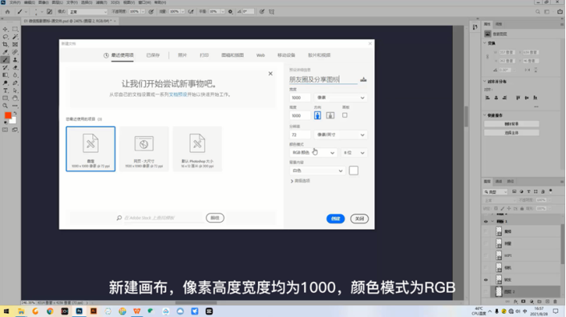Open the width units dropdown

pyautogui.click(x=341, y=98)
